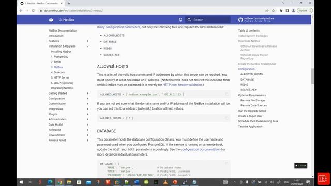Open the netbox-community/netbox GitHub repository
The width and height of the screenshot is (331, 186).
coord(257,20)
